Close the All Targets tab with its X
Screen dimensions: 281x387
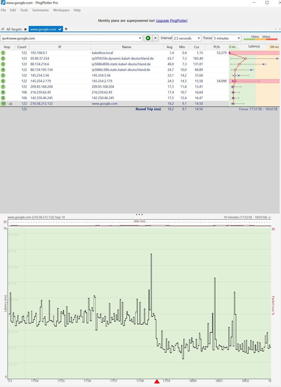(x=26, y=29)
